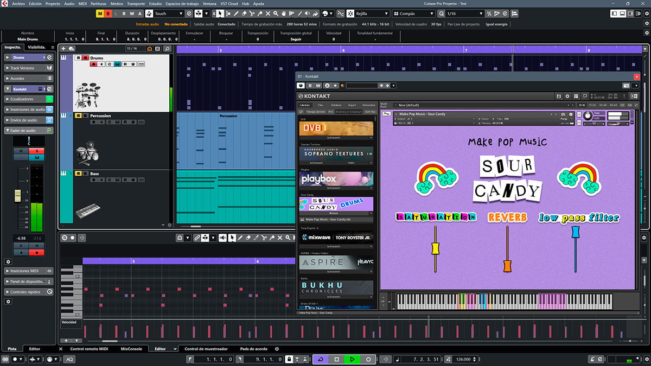Viewport: 651px width, 366px height.
Task: Click the Sour Candy info icon
Action: pyautogui.click(x=571, y=114)
